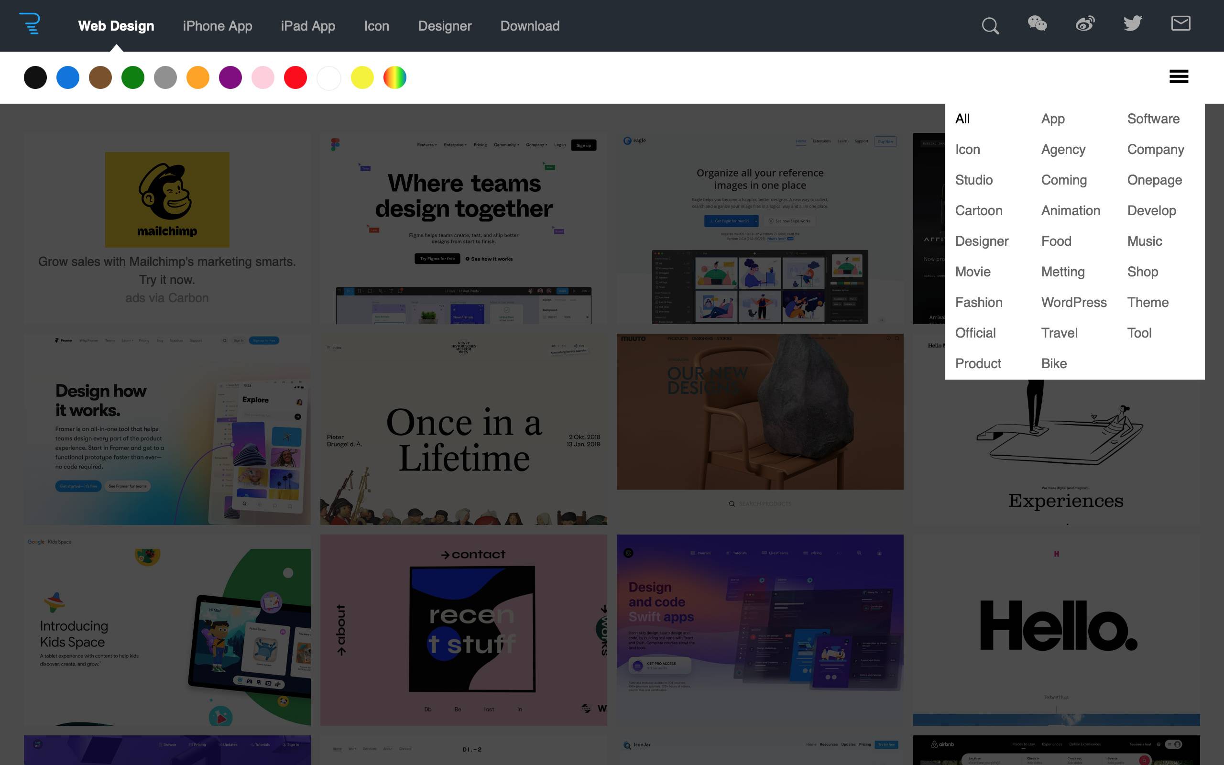
Task: Pick Food category
Action: 1056,241
